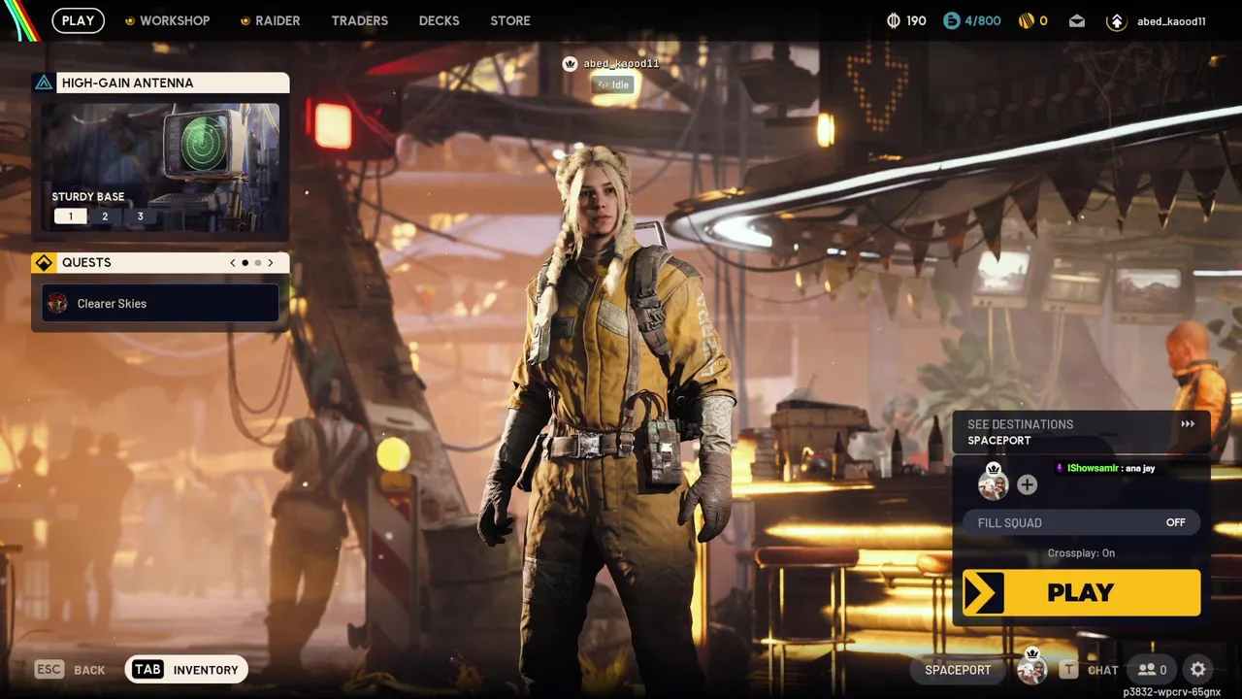Open the Clearer Skies quest
This screenshot has width=1242, height=699.
pos(161,304)
